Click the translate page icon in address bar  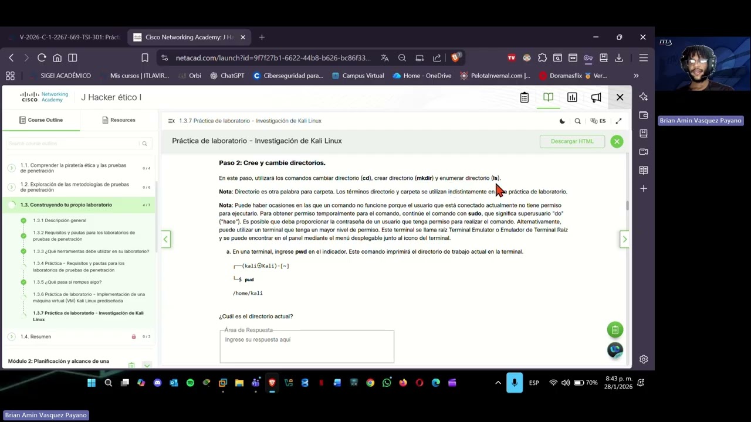tap(385, 58)
